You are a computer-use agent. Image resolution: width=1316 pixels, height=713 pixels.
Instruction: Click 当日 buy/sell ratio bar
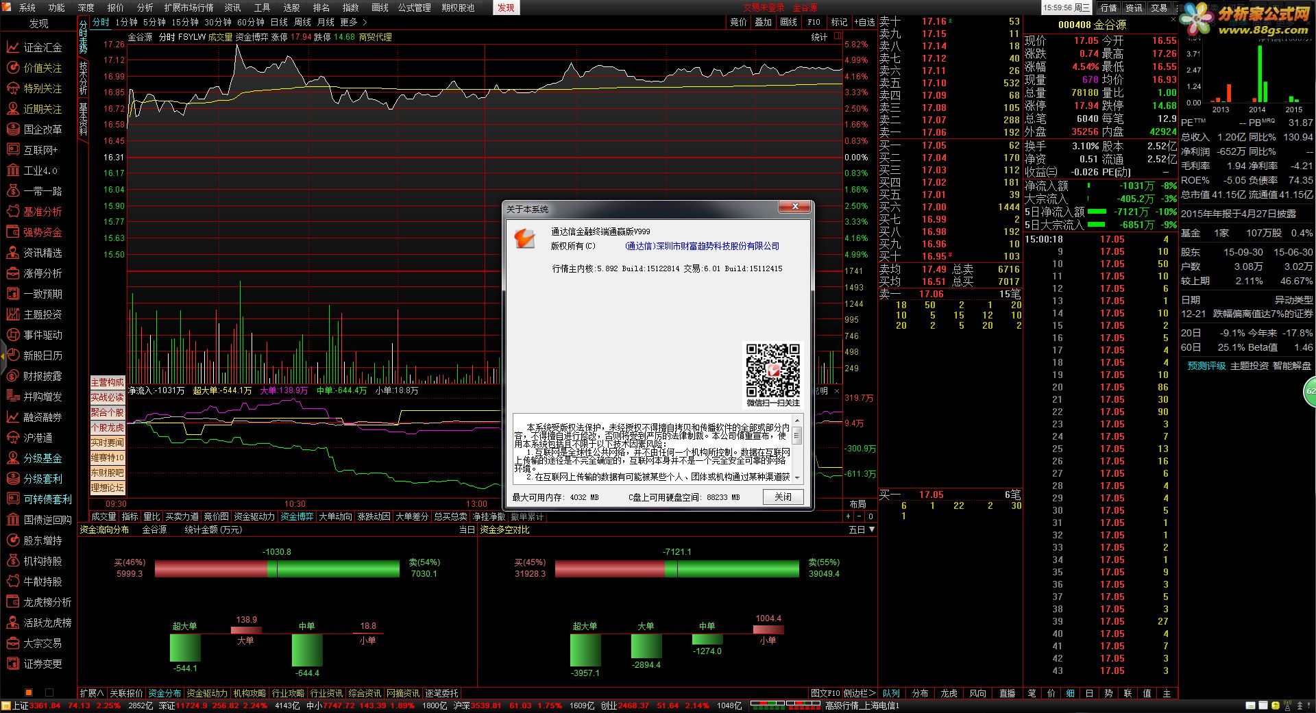(277, 568)
